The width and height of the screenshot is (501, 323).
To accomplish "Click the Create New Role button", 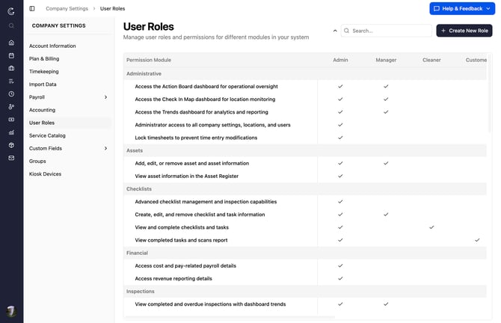I will [x=464, y=31].
